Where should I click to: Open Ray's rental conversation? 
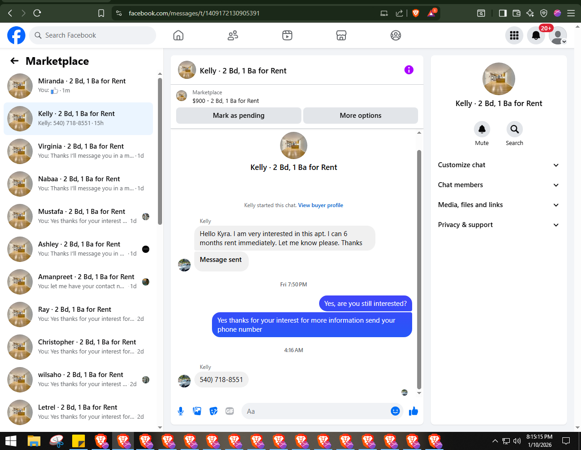[78, 314]
